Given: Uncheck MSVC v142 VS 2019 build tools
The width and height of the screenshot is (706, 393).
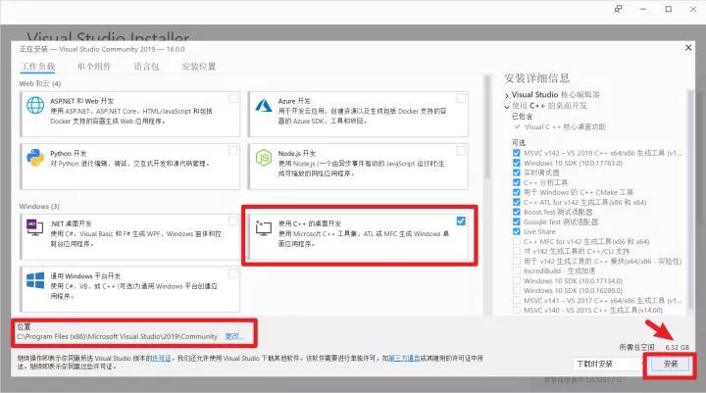Looking at the screenshot, I should (517, 153).
